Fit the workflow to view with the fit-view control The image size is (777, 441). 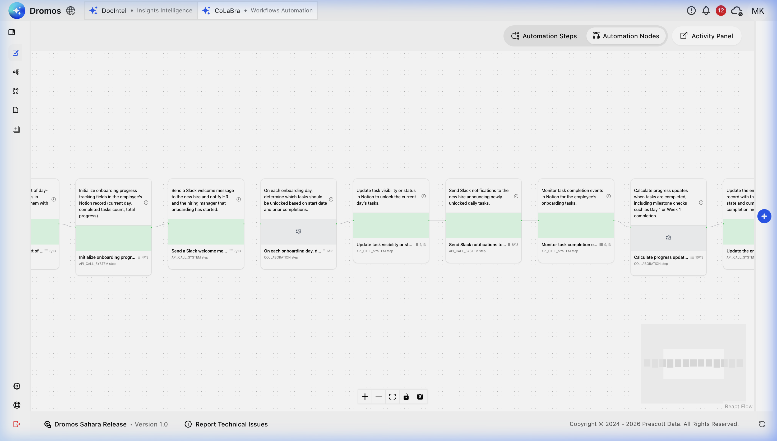[x=392, y=396]
